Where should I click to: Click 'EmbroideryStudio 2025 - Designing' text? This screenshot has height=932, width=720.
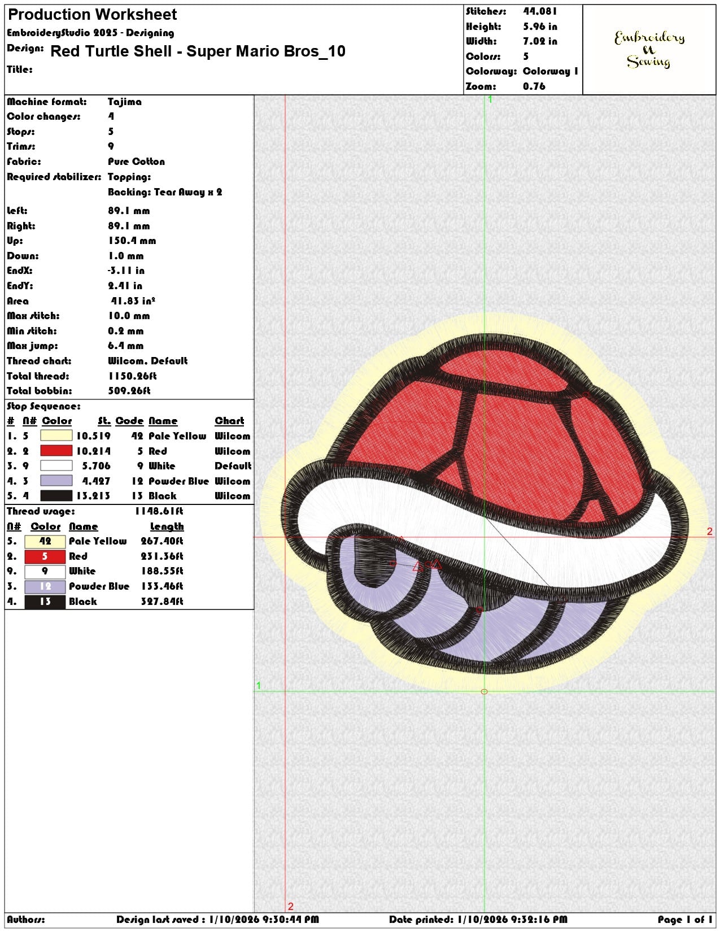[90, 33]
